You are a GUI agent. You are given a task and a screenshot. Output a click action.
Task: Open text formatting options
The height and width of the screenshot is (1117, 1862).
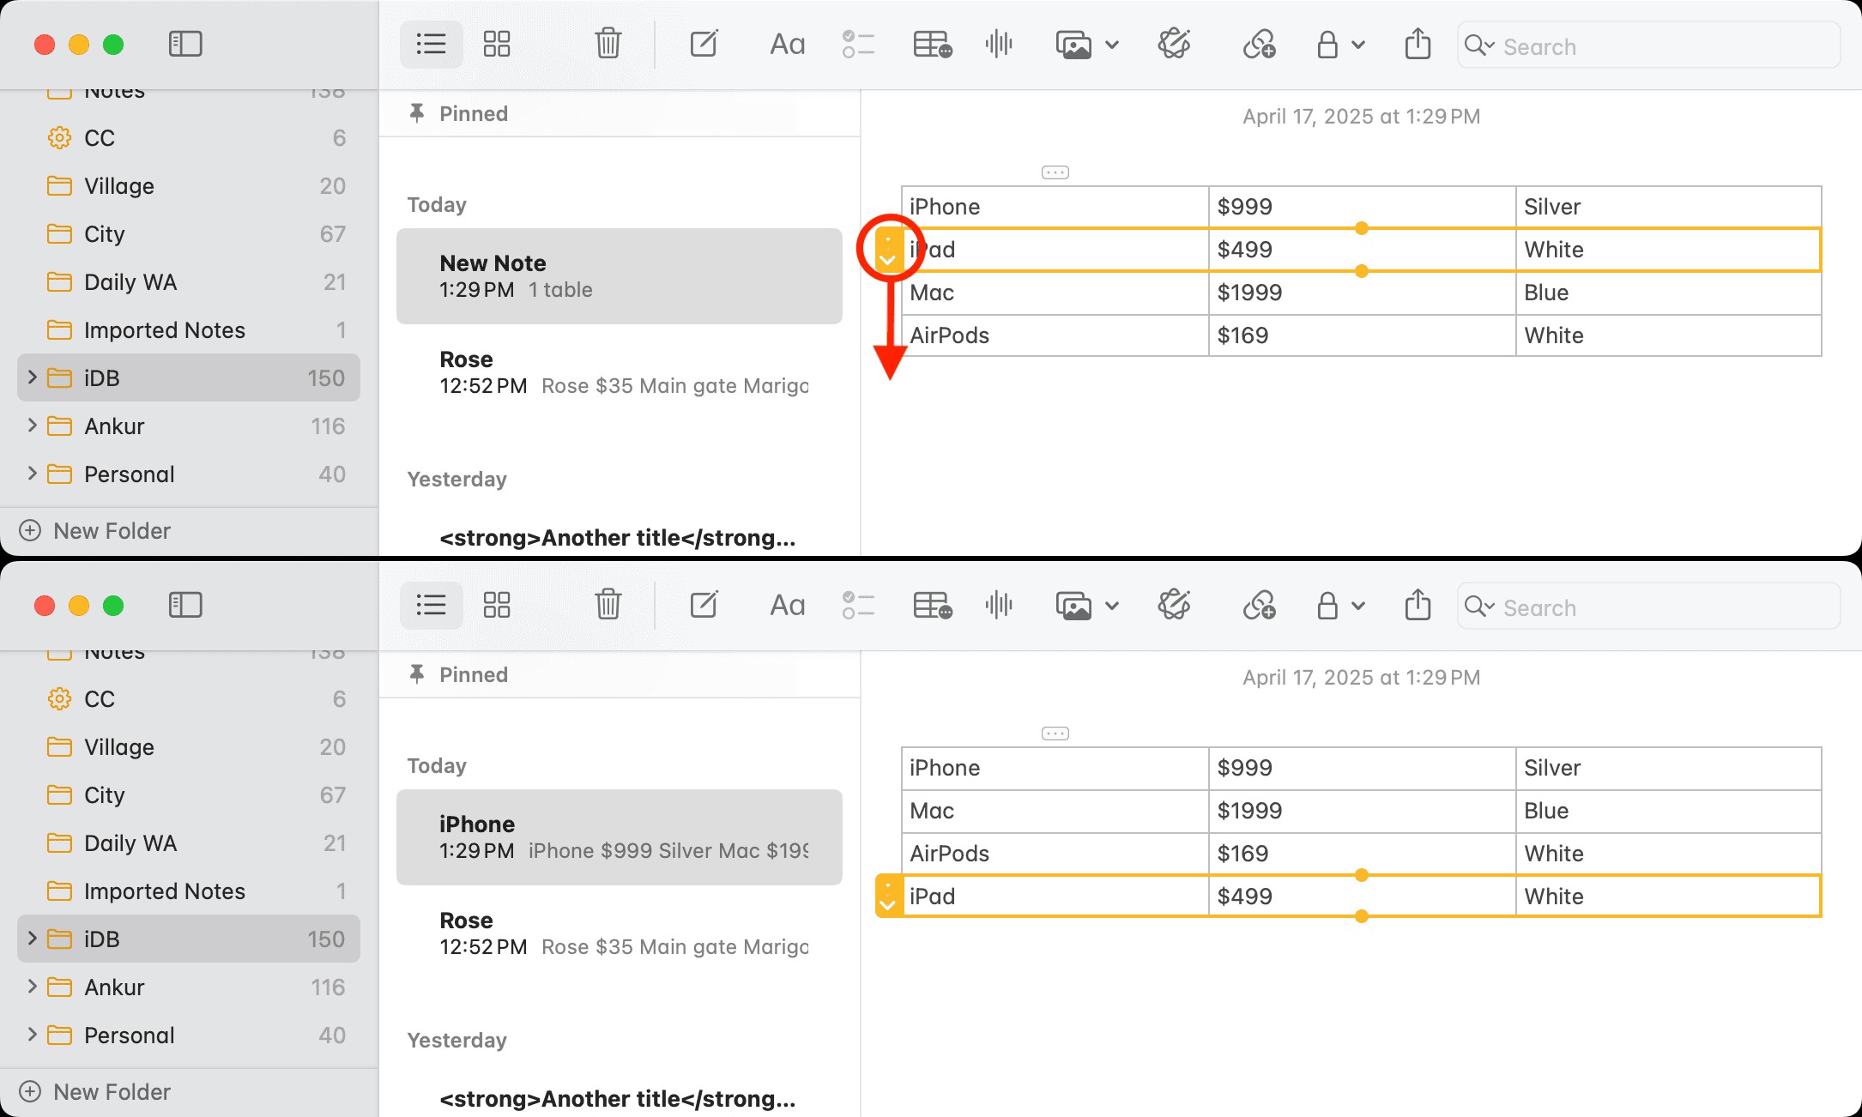787,44
